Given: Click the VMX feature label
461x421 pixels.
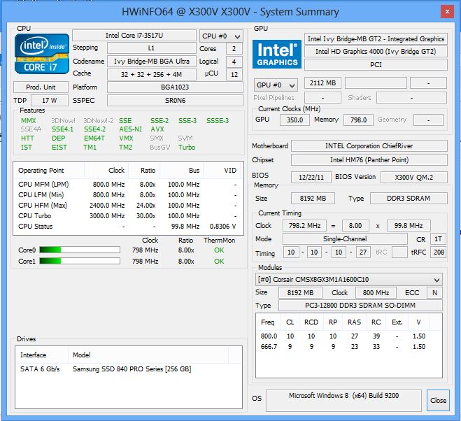Looking at the screenshot, I should 126,138.
